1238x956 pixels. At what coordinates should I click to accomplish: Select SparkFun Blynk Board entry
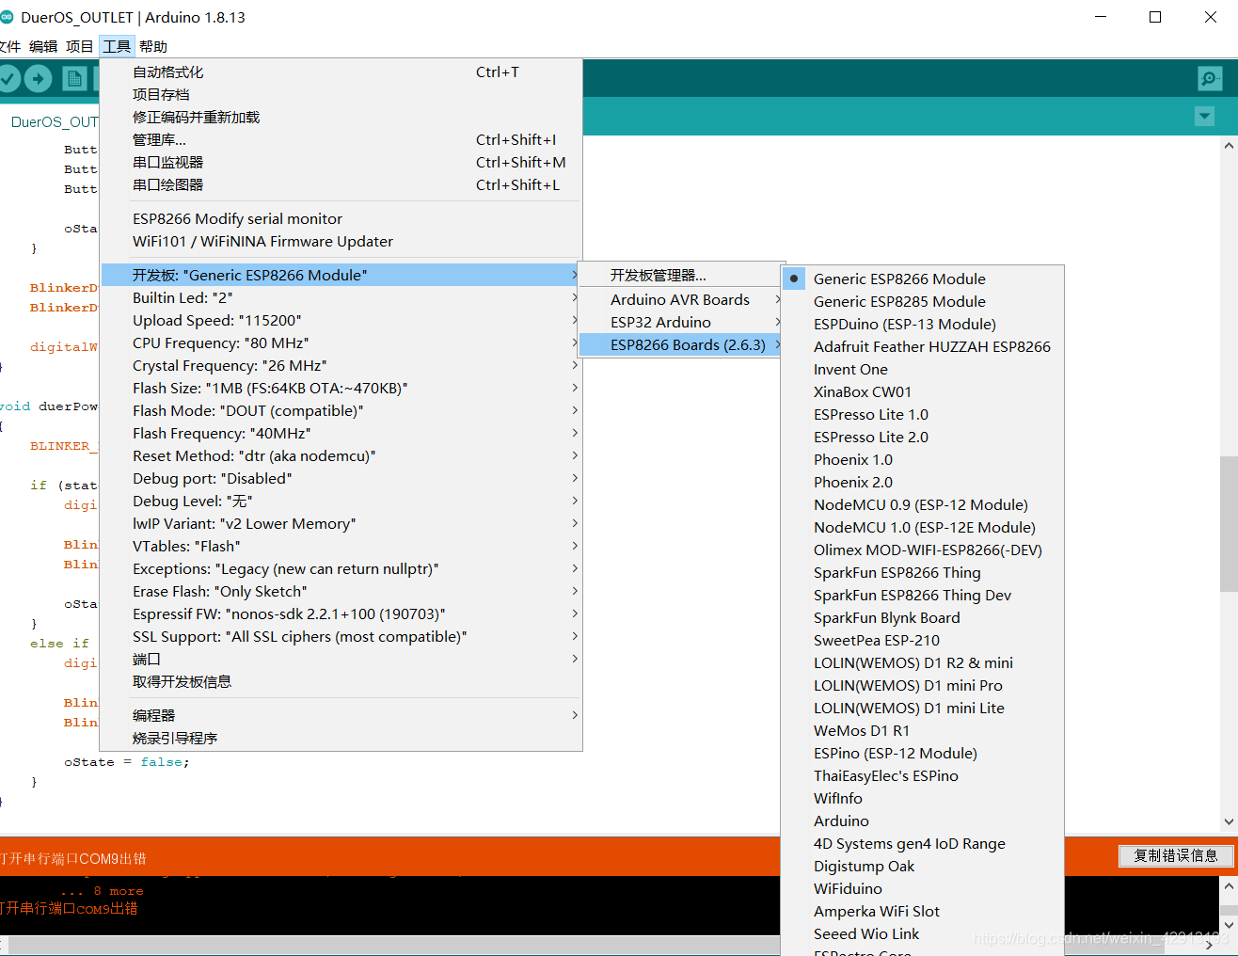(923, 617)
